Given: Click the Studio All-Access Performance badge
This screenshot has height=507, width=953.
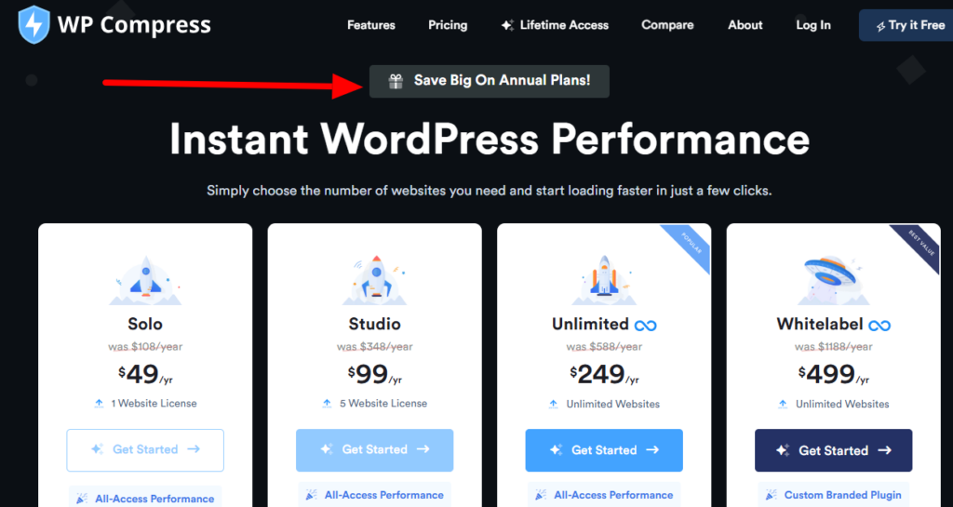Looking at the screenshot, I should [x=375, y=495].
